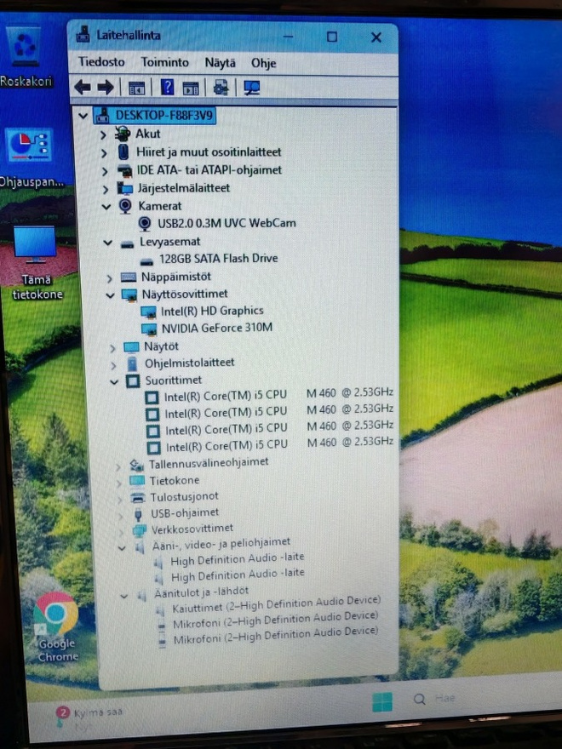Screen dimensions: 562x749
Task: Click the Back arrow in Laitehallinta toolbar
Action: tap(83, 87)
